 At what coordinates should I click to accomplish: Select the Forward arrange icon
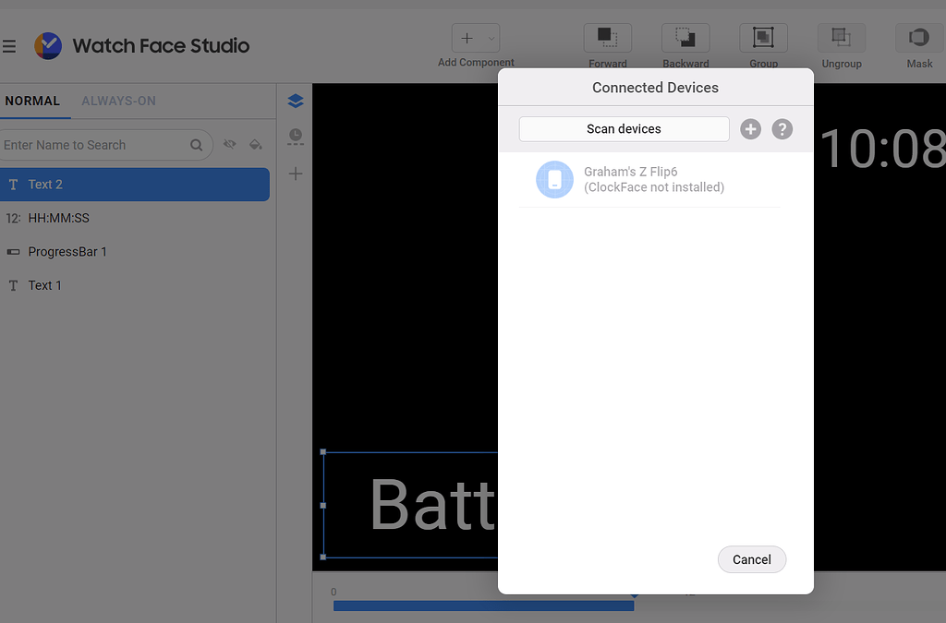(607, 38)
